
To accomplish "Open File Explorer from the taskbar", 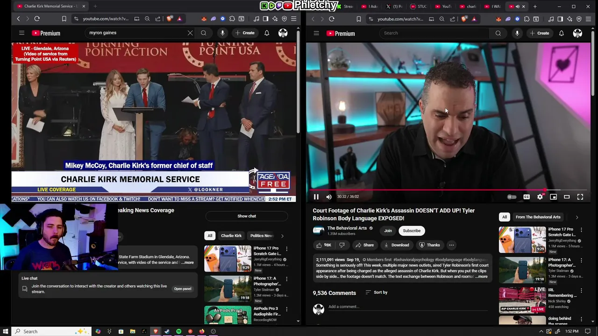I will click(133, 331).
